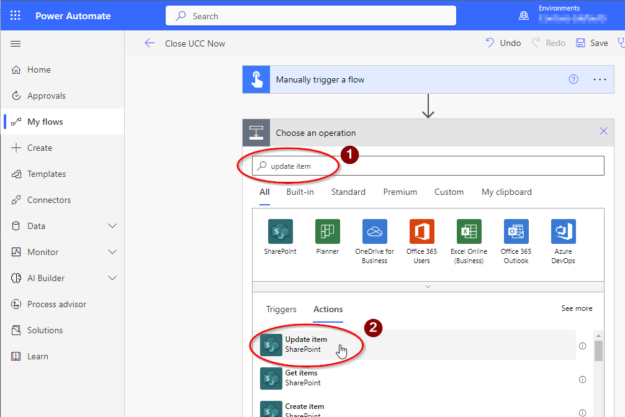Click the Manually trigger a flow card

coord(428,79)
